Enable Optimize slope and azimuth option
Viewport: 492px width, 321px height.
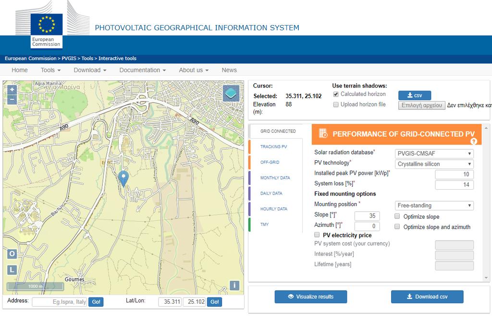tap(397, 227)
